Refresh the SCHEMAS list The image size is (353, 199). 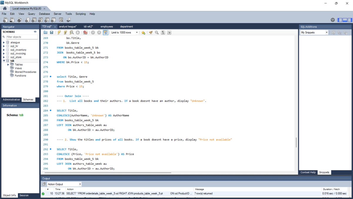coord(35,32)
